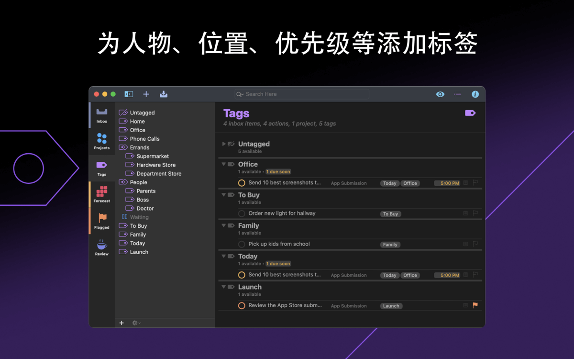Open the View options eye icon
Screen dimensions: 574x359
[440, 94]
